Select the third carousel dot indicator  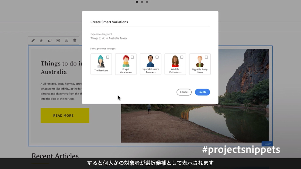pos(147,2)
